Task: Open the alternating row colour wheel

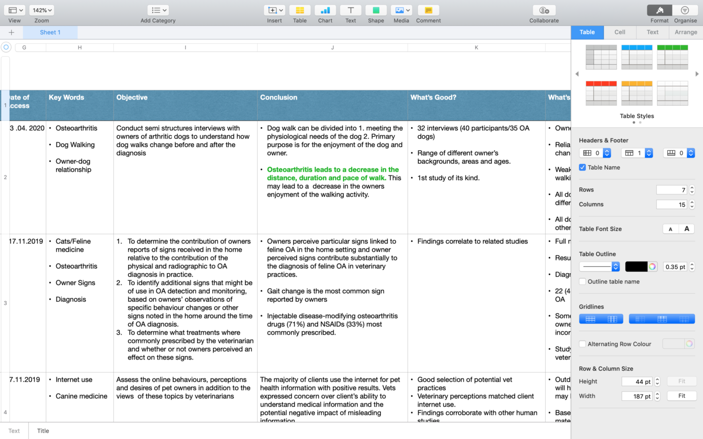Action: (689, 344)
